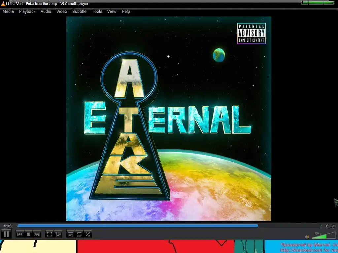Click the total duration 02:39
This screenshot has height=253, width=338.
pos(331,226)
